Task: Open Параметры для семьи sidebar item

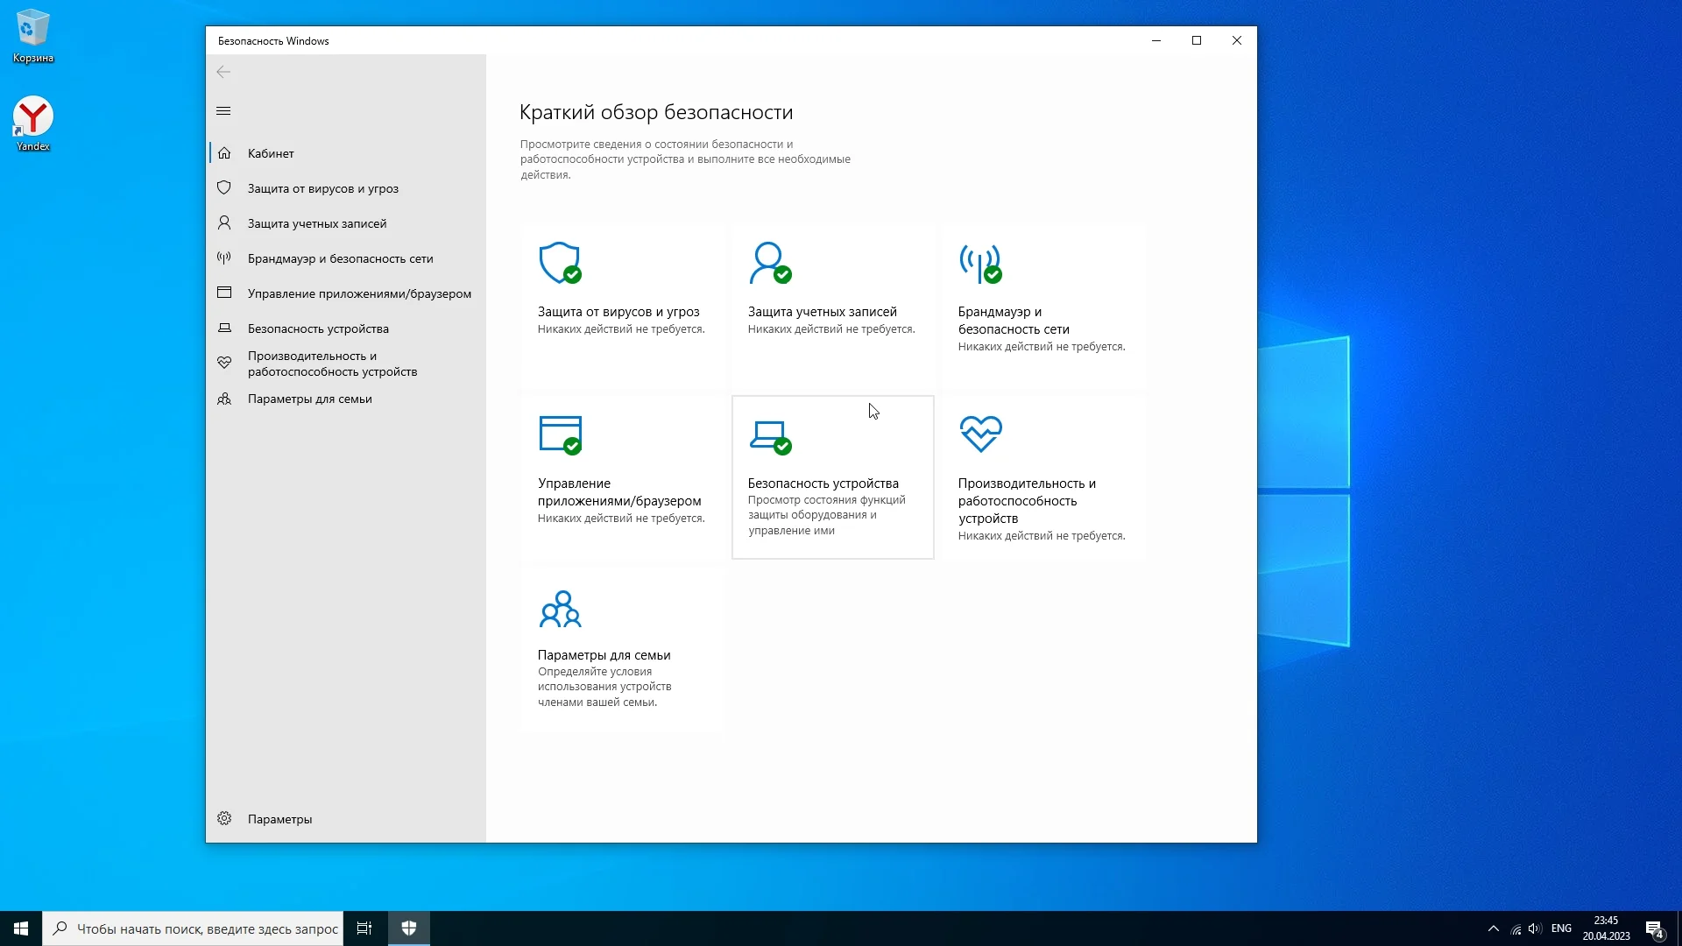Action: (x=309, y=399)
